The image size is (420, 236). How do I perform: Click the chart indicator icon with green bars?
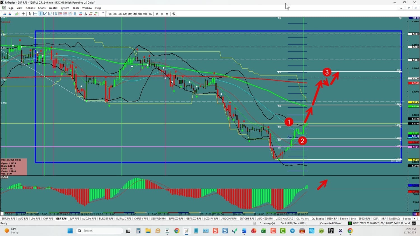(17, 14)
